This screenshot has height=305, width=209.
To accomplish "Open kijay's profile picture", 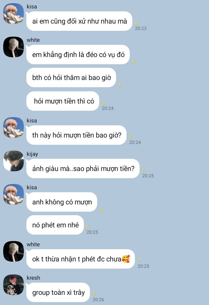I will click(13, 161).
